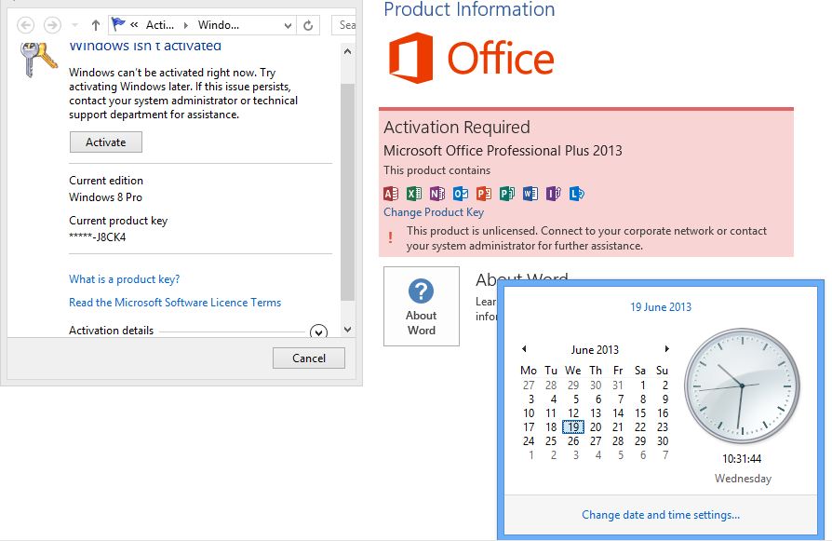This screenshot has width=832, height=541.
Task: Click the Lync product icon
Action: [x=577, y=194]
